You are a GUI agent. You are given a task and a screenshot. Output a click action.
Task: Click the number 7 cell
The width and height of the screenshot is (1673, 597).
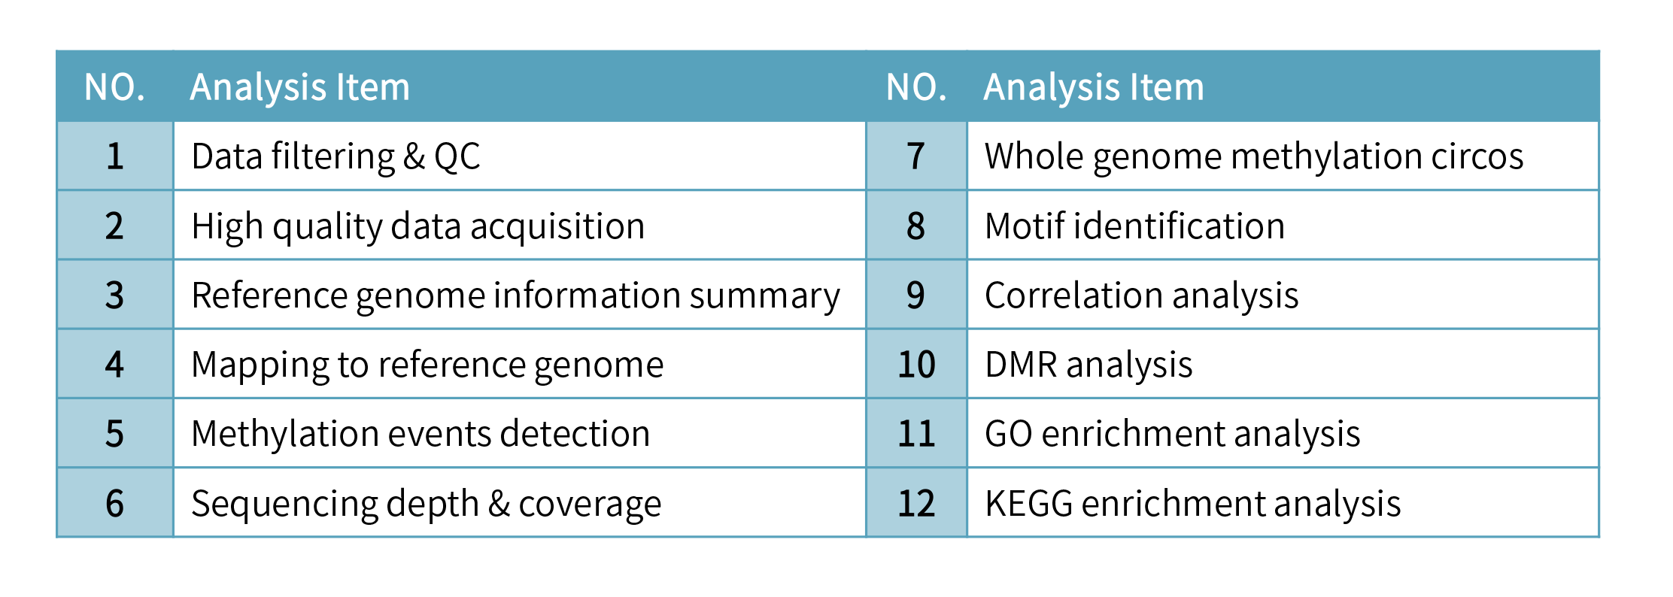(x=915, y=156)
